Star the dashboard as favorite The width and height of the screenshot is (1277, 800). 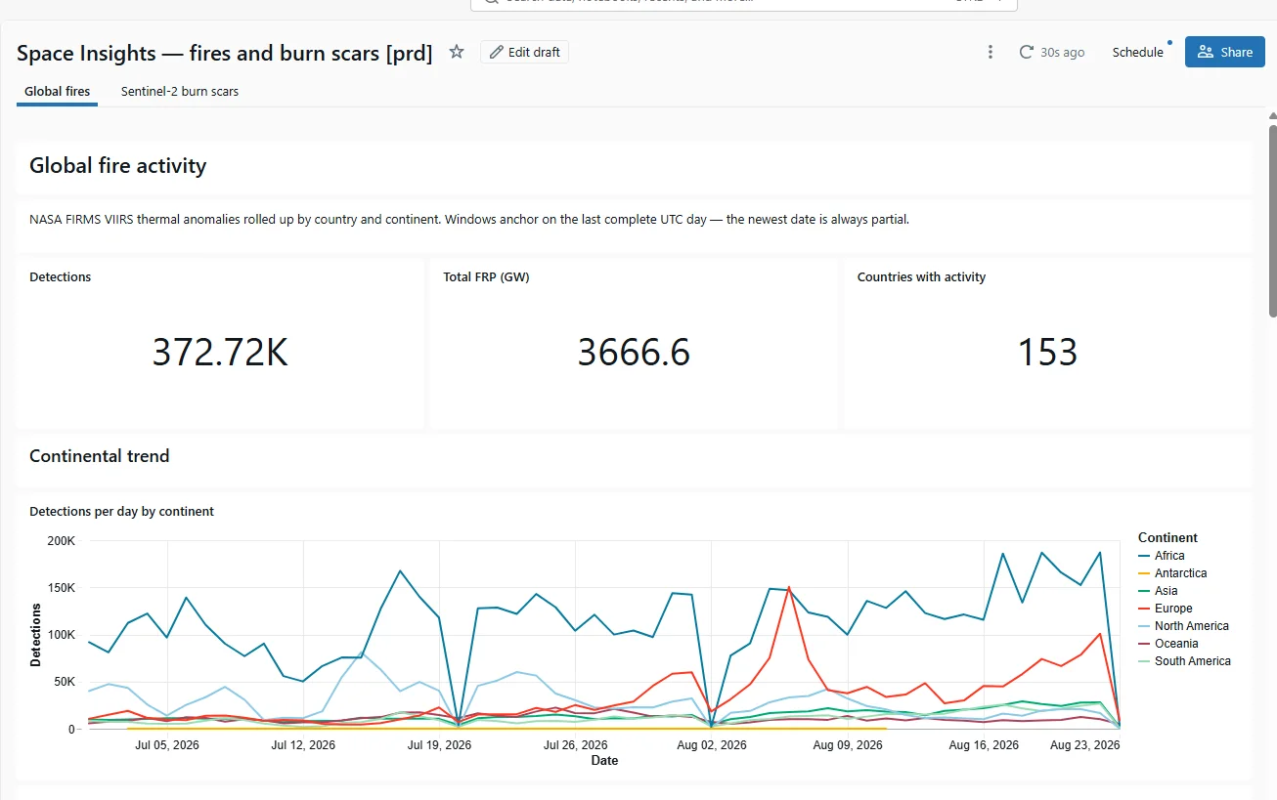pyautogui.click(x=457, y=52)
